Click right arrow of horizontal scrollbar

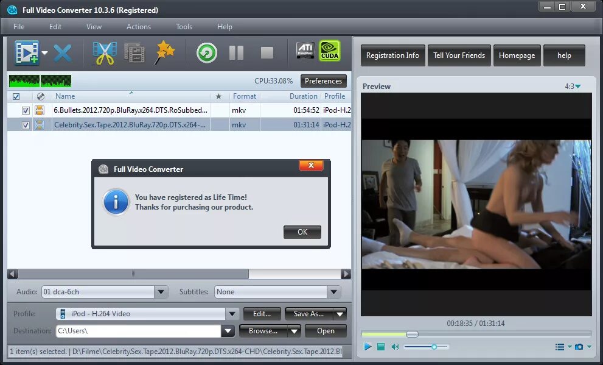346,274
